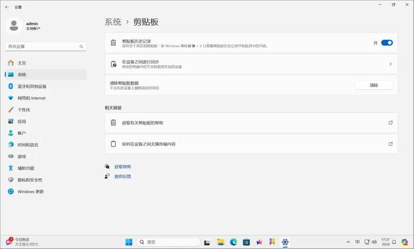Open the volume tray icon
Viewport: 414px width, 249px height.
click(374, 242)
